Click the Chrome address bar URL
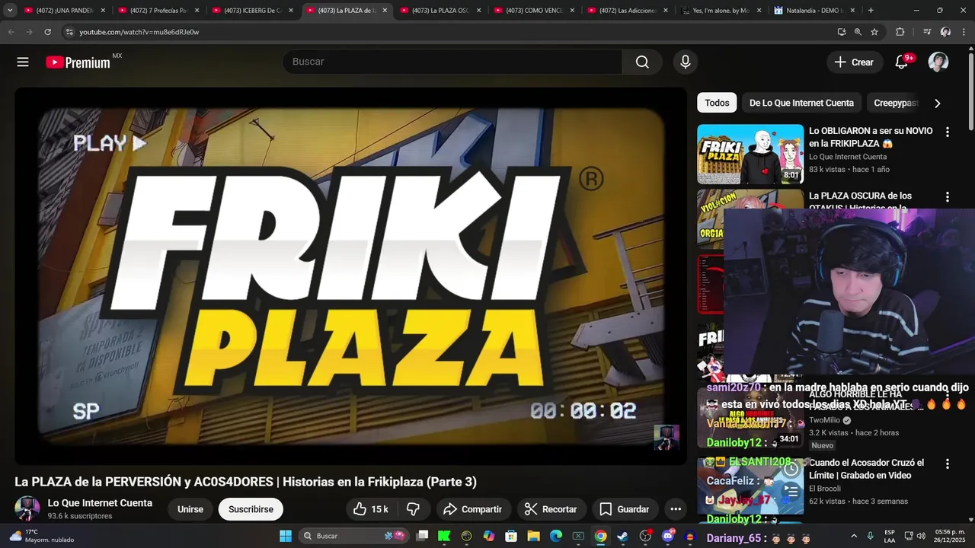This screenshot has width=975, height=548. [139, 32]
